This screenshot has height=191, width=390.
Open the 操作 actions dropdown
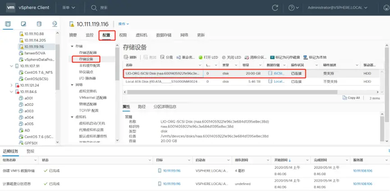pyautogui.click(x=124, y=24)
